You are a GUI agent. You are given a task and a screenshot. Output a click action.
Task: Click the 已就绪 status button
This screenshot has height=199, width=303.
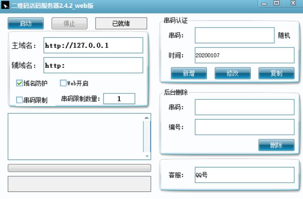(x=121, y=24)
